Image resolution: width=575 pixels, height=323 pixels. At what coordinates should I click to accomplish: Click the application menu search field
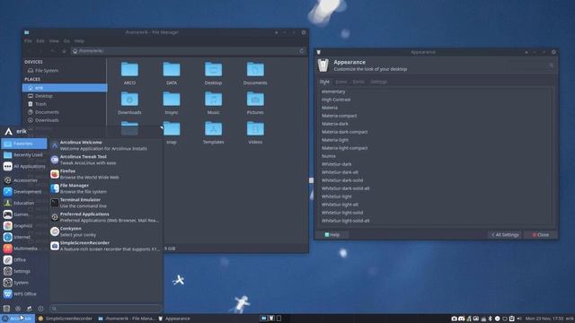(x=106, y=309)
